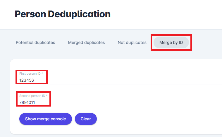The image size is (222, 137).
Task: Select the Not duplicates tab
Action: (x=132, y=42)
